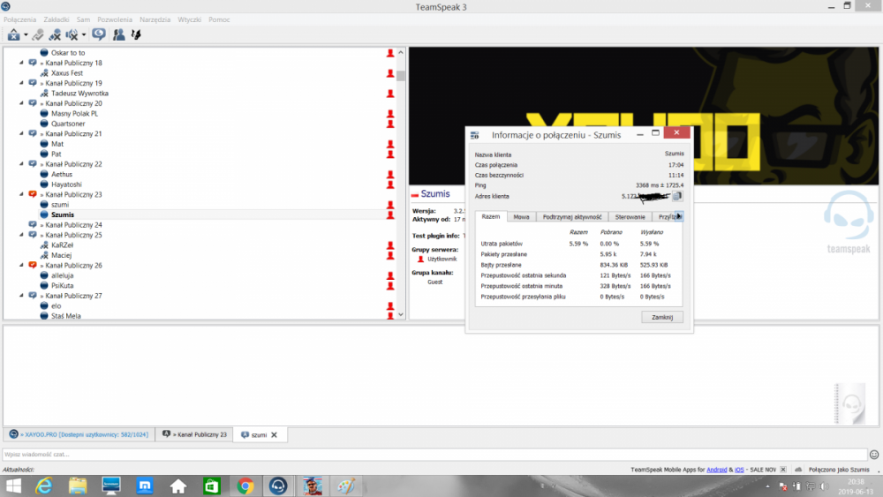Close the szumi private chat tab
This screenshot has width=883, height=497.
click(x=275, y=435)
